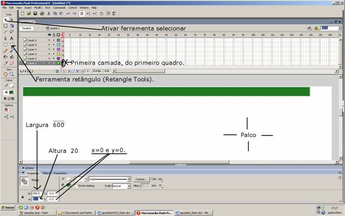
Task: Open the Solid stroke style dropdown
Action: point(110,179)
